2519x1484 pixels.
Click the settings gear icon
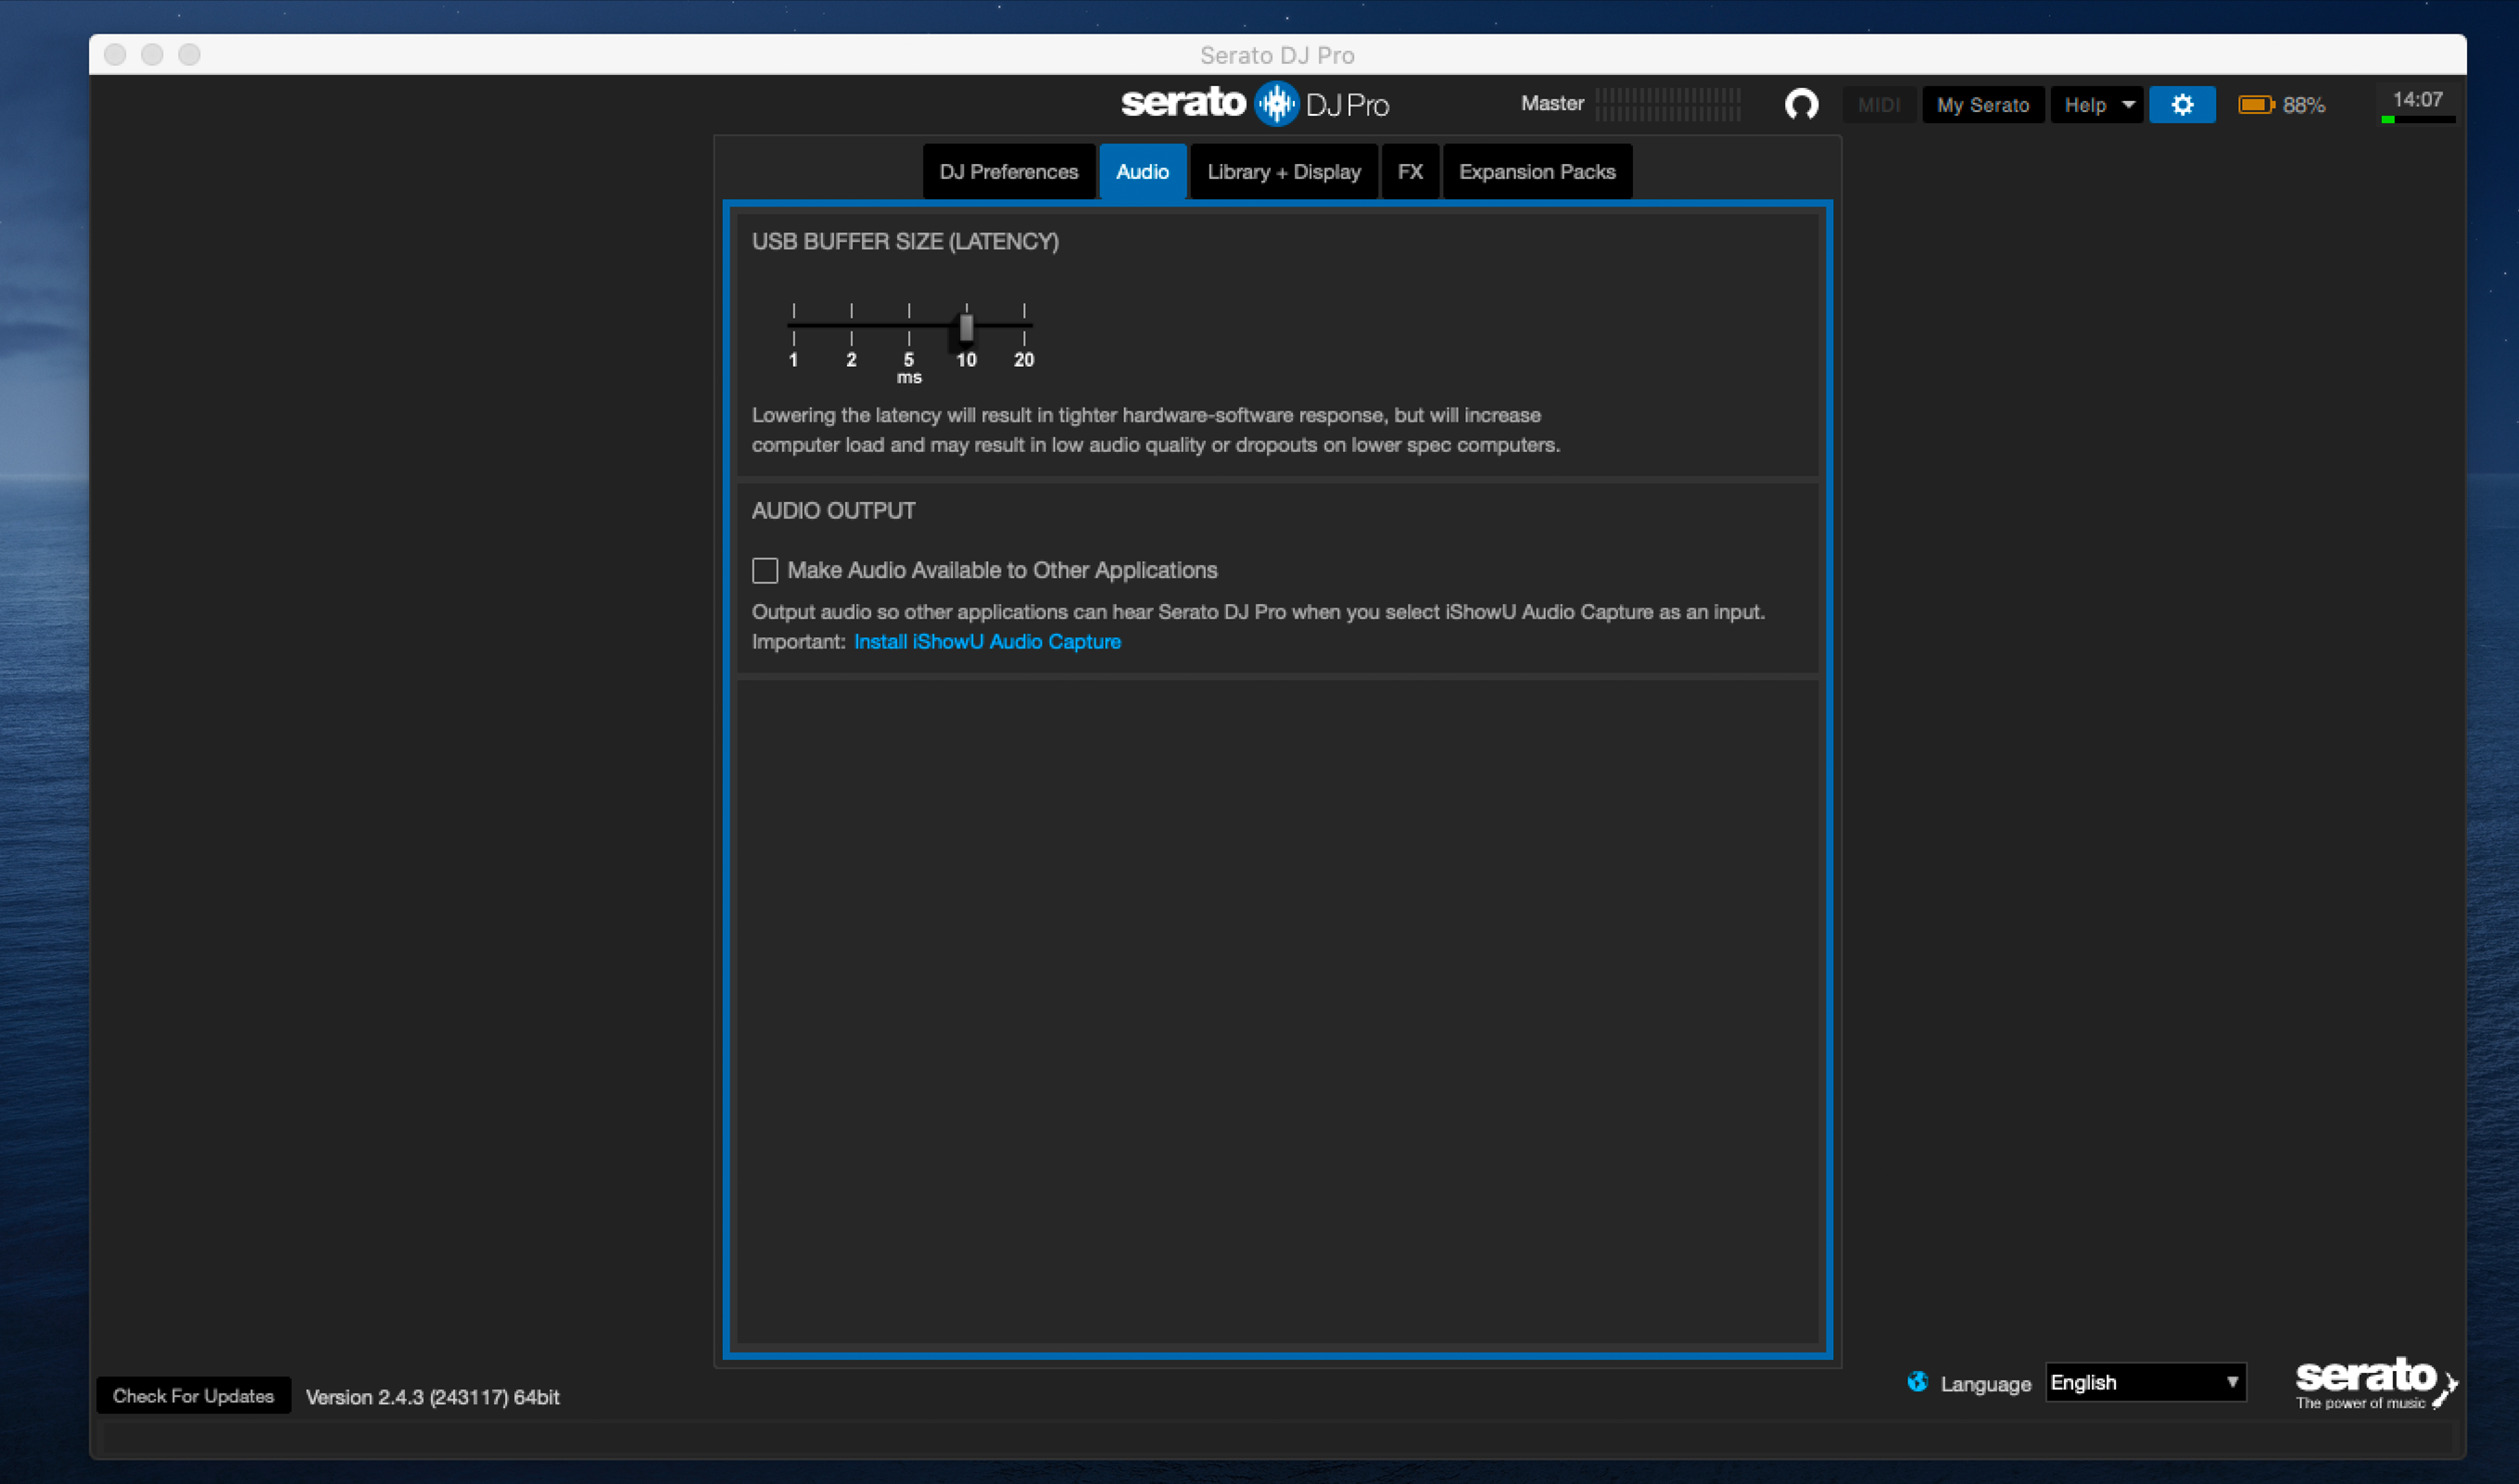pos(2181,105)
